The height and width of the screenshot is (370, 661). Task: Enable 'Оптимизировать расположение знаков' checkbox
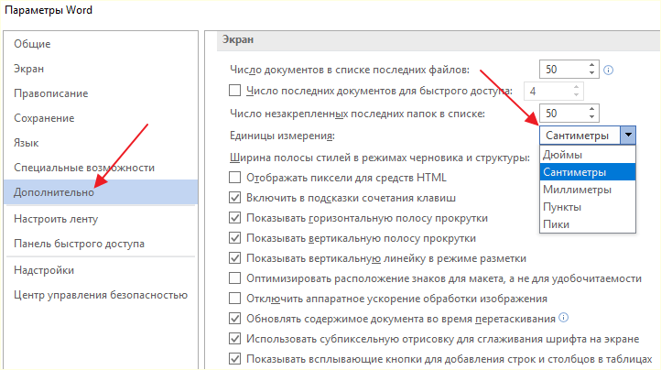234,278
